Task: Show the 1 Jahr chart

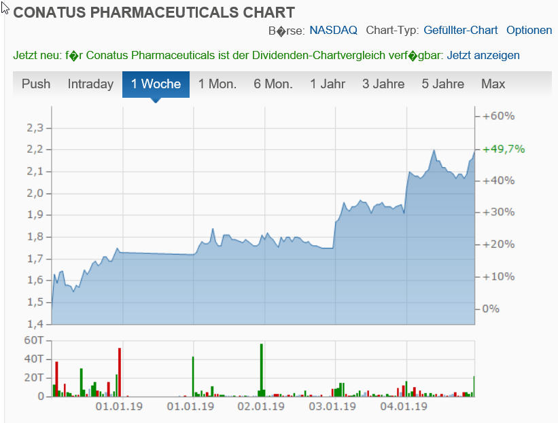Action: (327, 84)
